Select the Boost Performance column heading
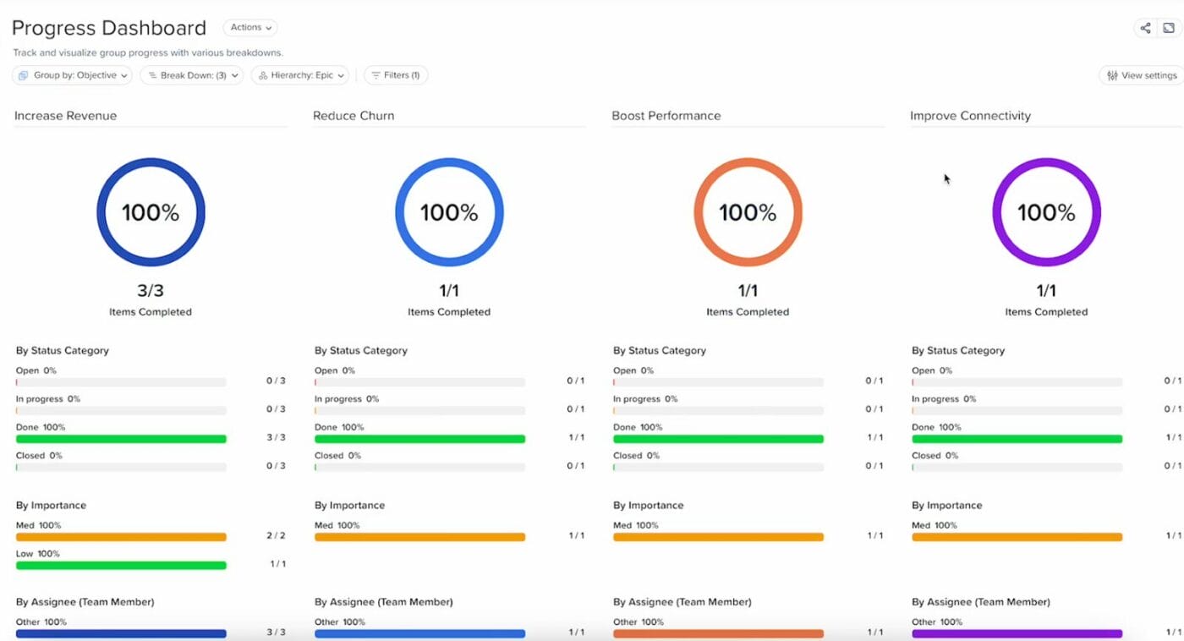The image size is (1184, 641). 666,116
